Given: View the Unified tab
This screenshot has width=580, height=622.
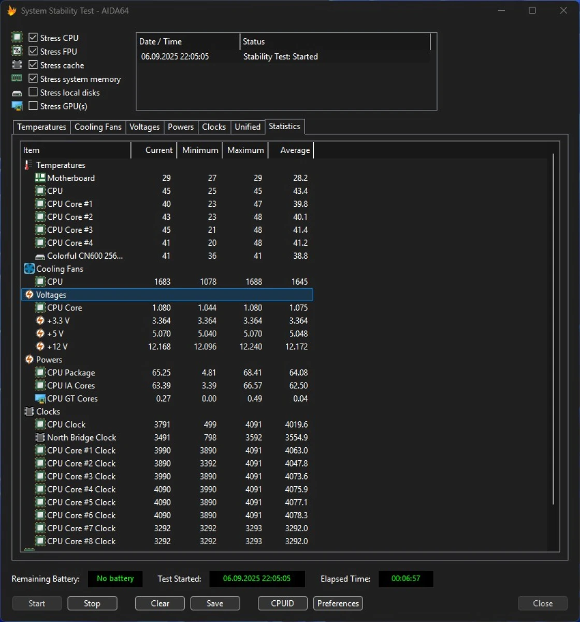Looking at the screenshot, I should point(248,127).
